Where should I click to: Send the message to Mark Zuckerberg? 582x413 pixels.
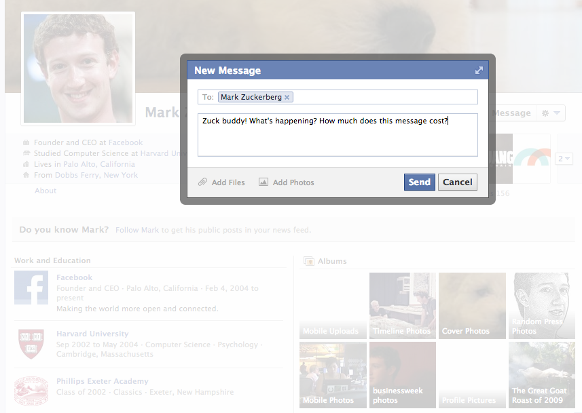(420, 182)
